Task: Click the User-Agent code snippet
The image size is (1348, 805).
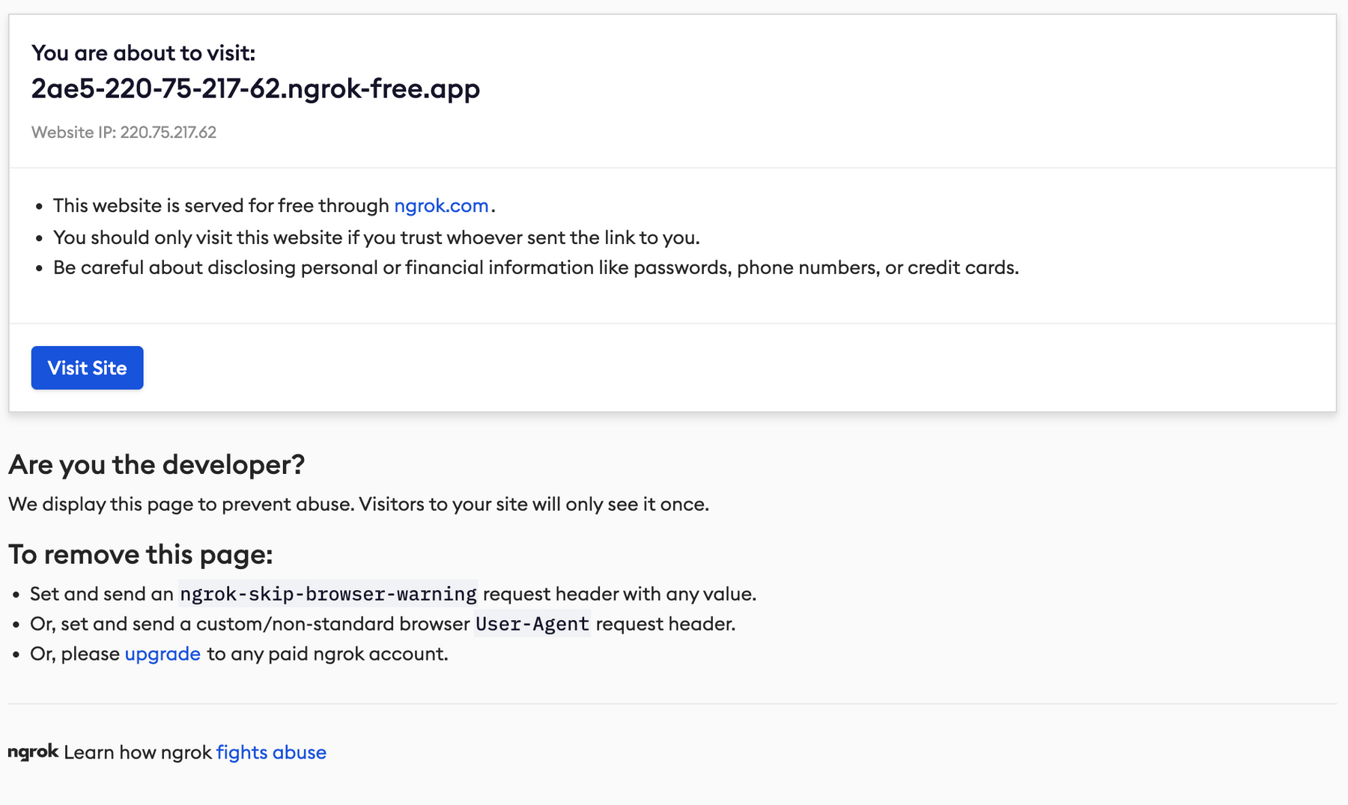Action: [x=532, y=624]
